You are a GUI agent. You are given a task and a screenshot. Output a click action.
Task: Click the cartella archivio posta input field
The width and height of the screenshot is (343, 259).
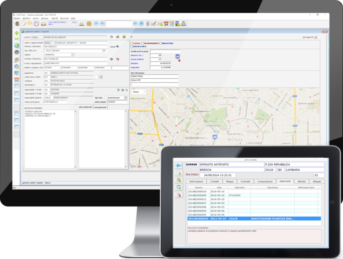pyautogui.click(x=164, y=51)
